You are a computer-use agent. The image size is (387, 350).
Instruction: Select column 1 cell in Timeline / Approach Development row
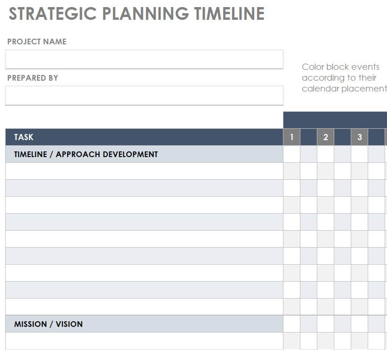point(291,154)
